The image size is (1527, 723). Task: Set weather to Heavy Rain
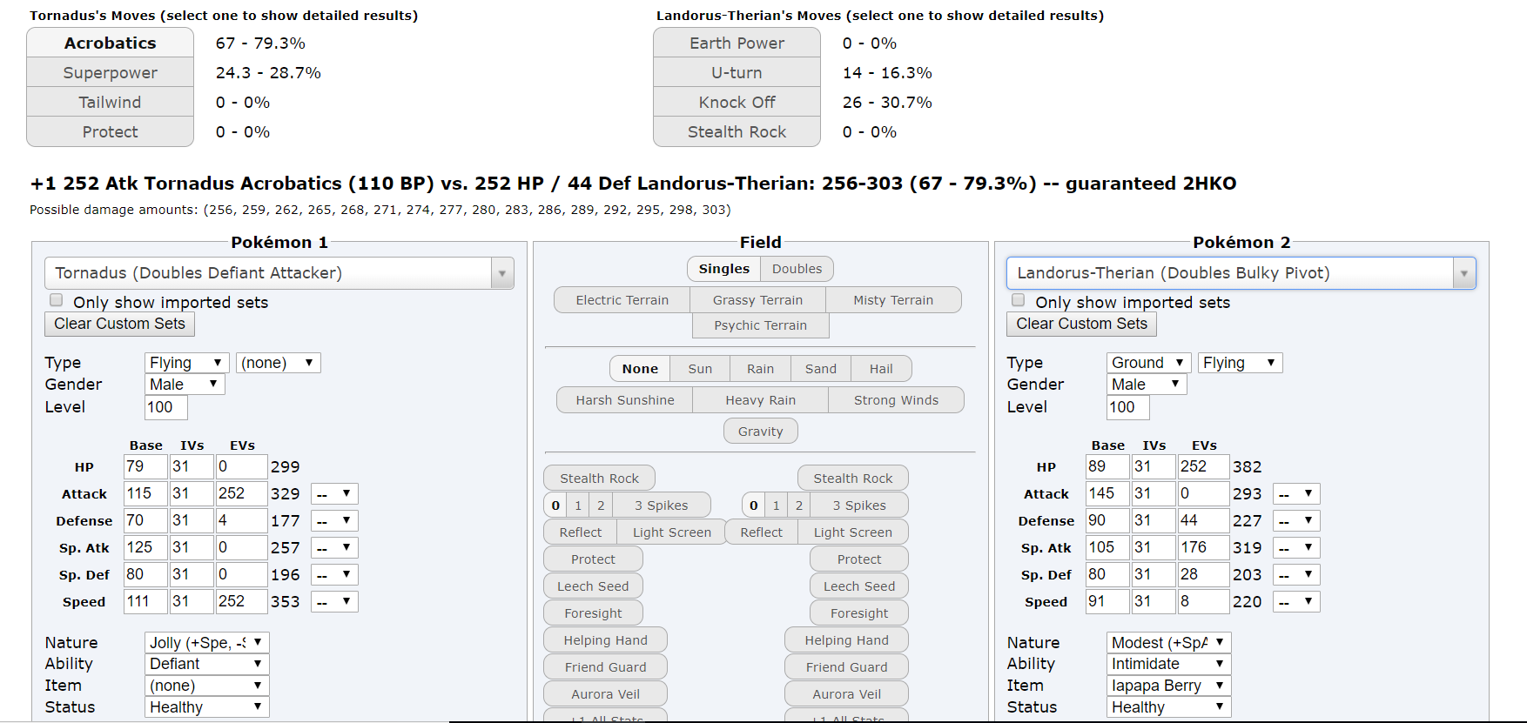(761, 400)
